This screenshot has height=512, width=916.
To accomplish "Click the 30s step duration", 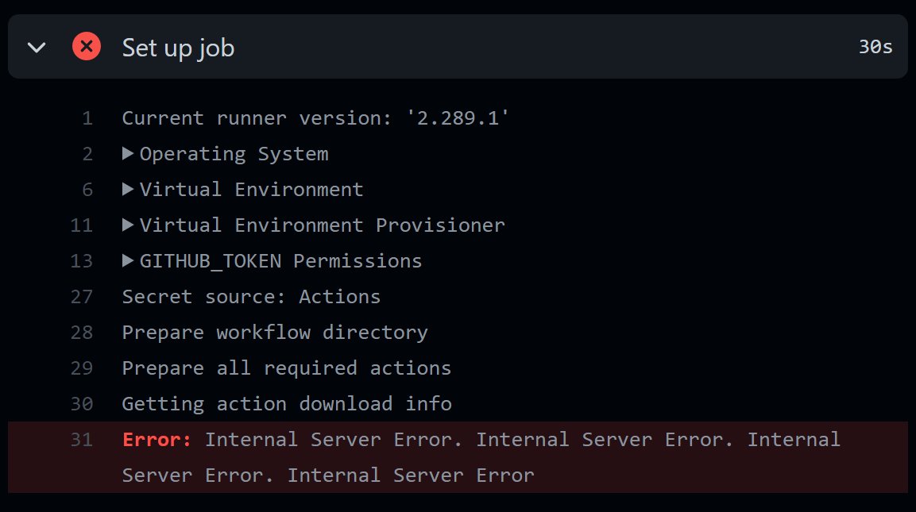I will point(875,47).
